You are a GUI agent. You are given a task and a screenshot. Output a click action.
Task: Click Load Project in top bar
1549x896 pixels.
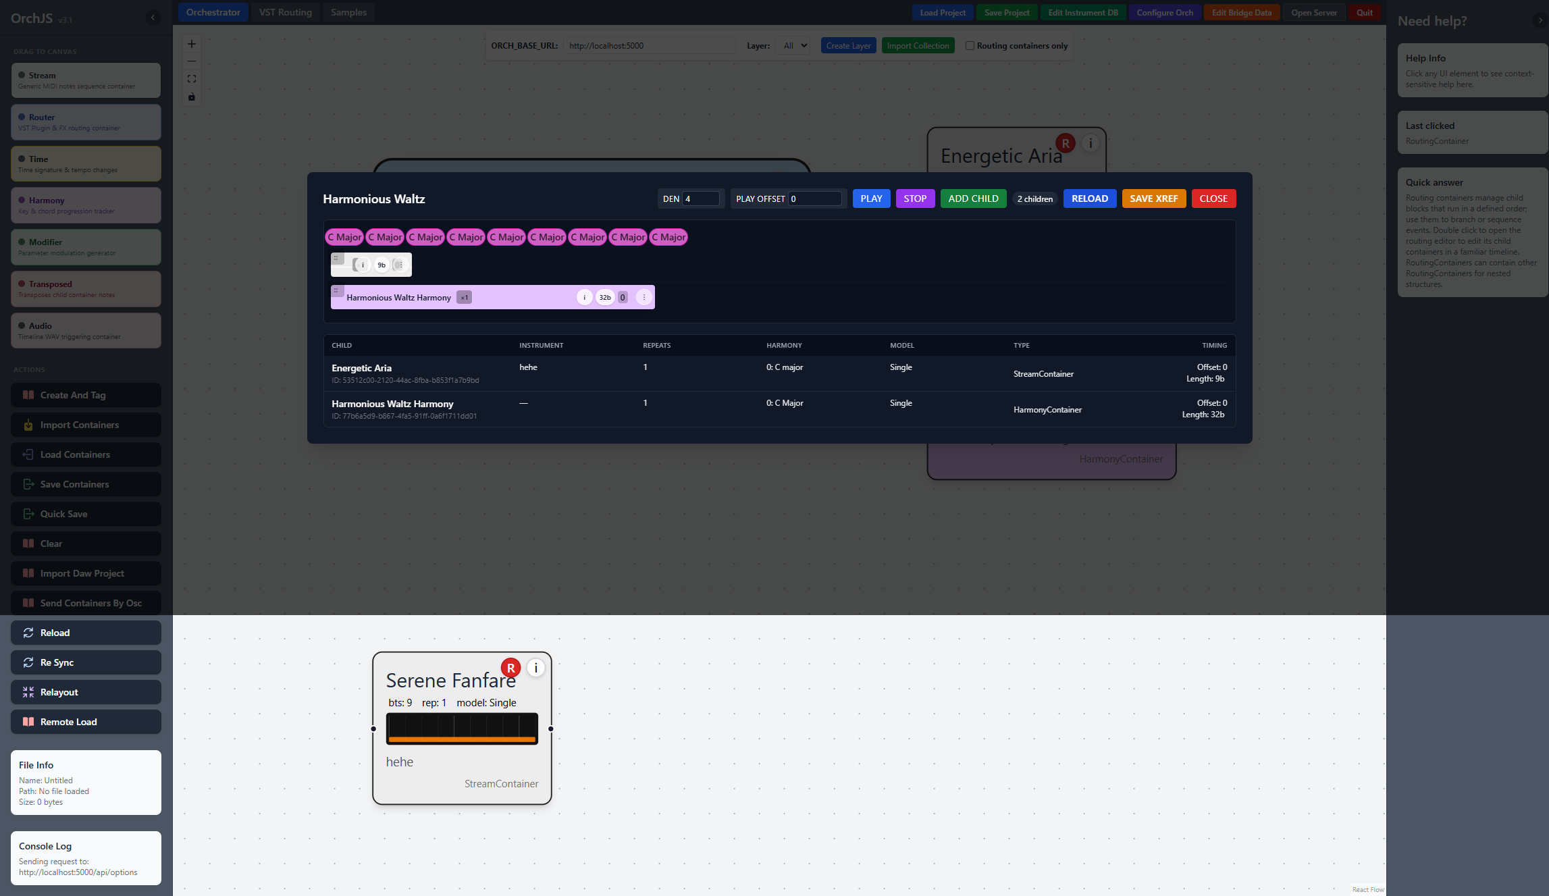[x=943, y=12]
